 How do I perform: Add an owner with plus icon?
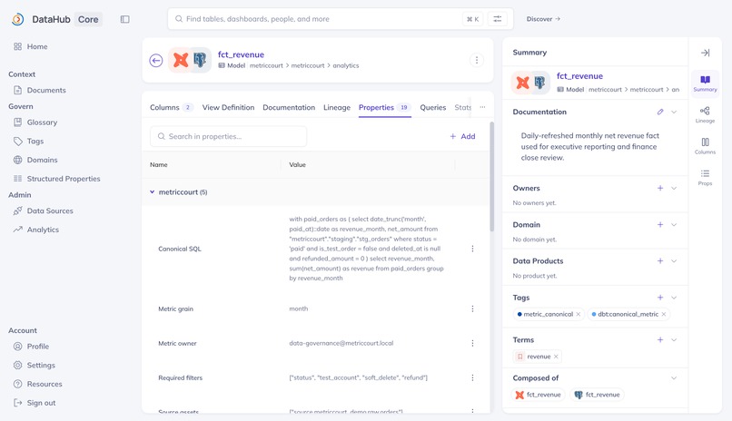660,189
